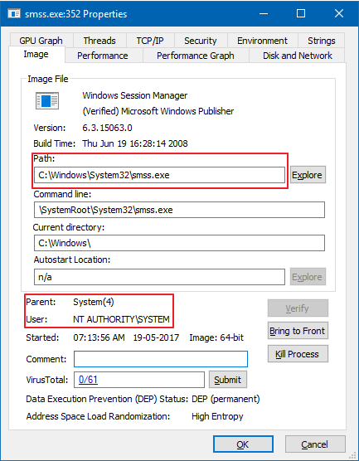This screenshot has height=461, width=359.
Task: Dismiss the dialog with Cancel
Action: pyautogui.click(x=315, y=444)
